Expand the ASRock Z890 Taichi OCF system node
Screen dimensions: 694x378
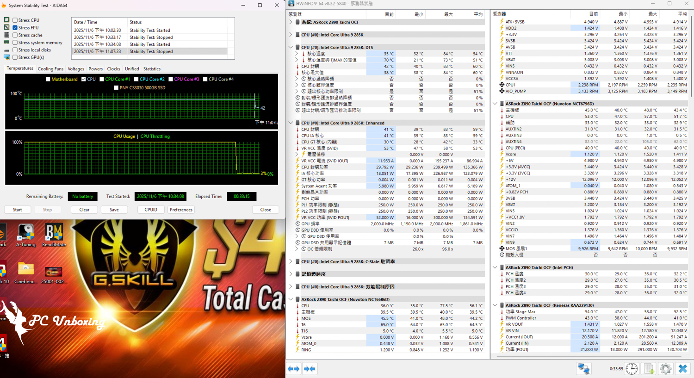pyautogui.click(x=291, y=22)
